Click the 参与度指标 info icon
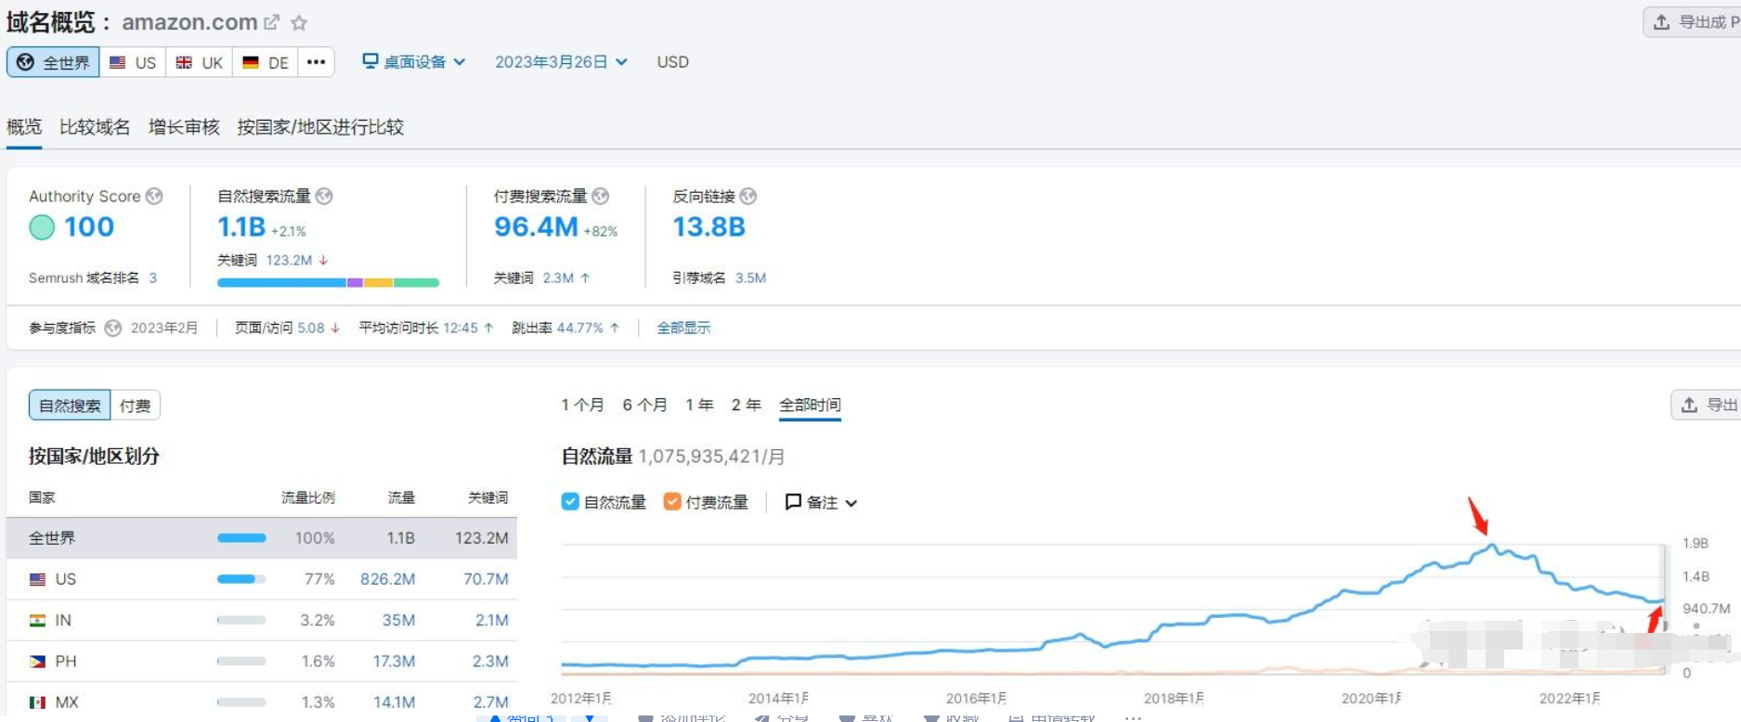This screenshot has height=722, width=1741. click(113, 328)
